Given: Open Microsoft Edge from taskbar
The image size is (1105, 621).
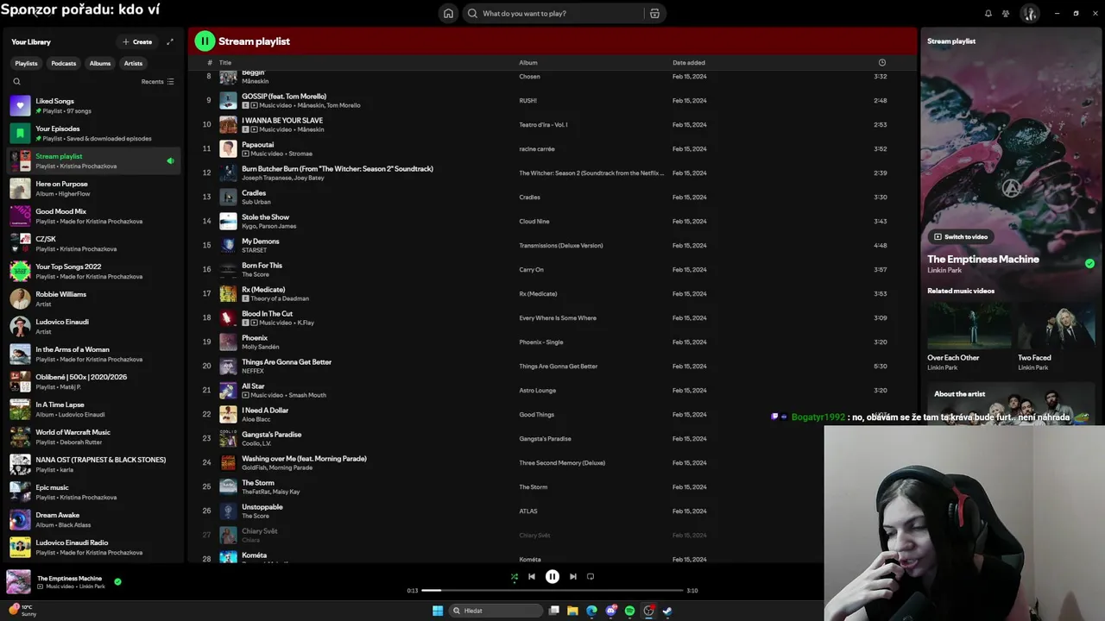Looking at the screenshot, I should point(591,611).
